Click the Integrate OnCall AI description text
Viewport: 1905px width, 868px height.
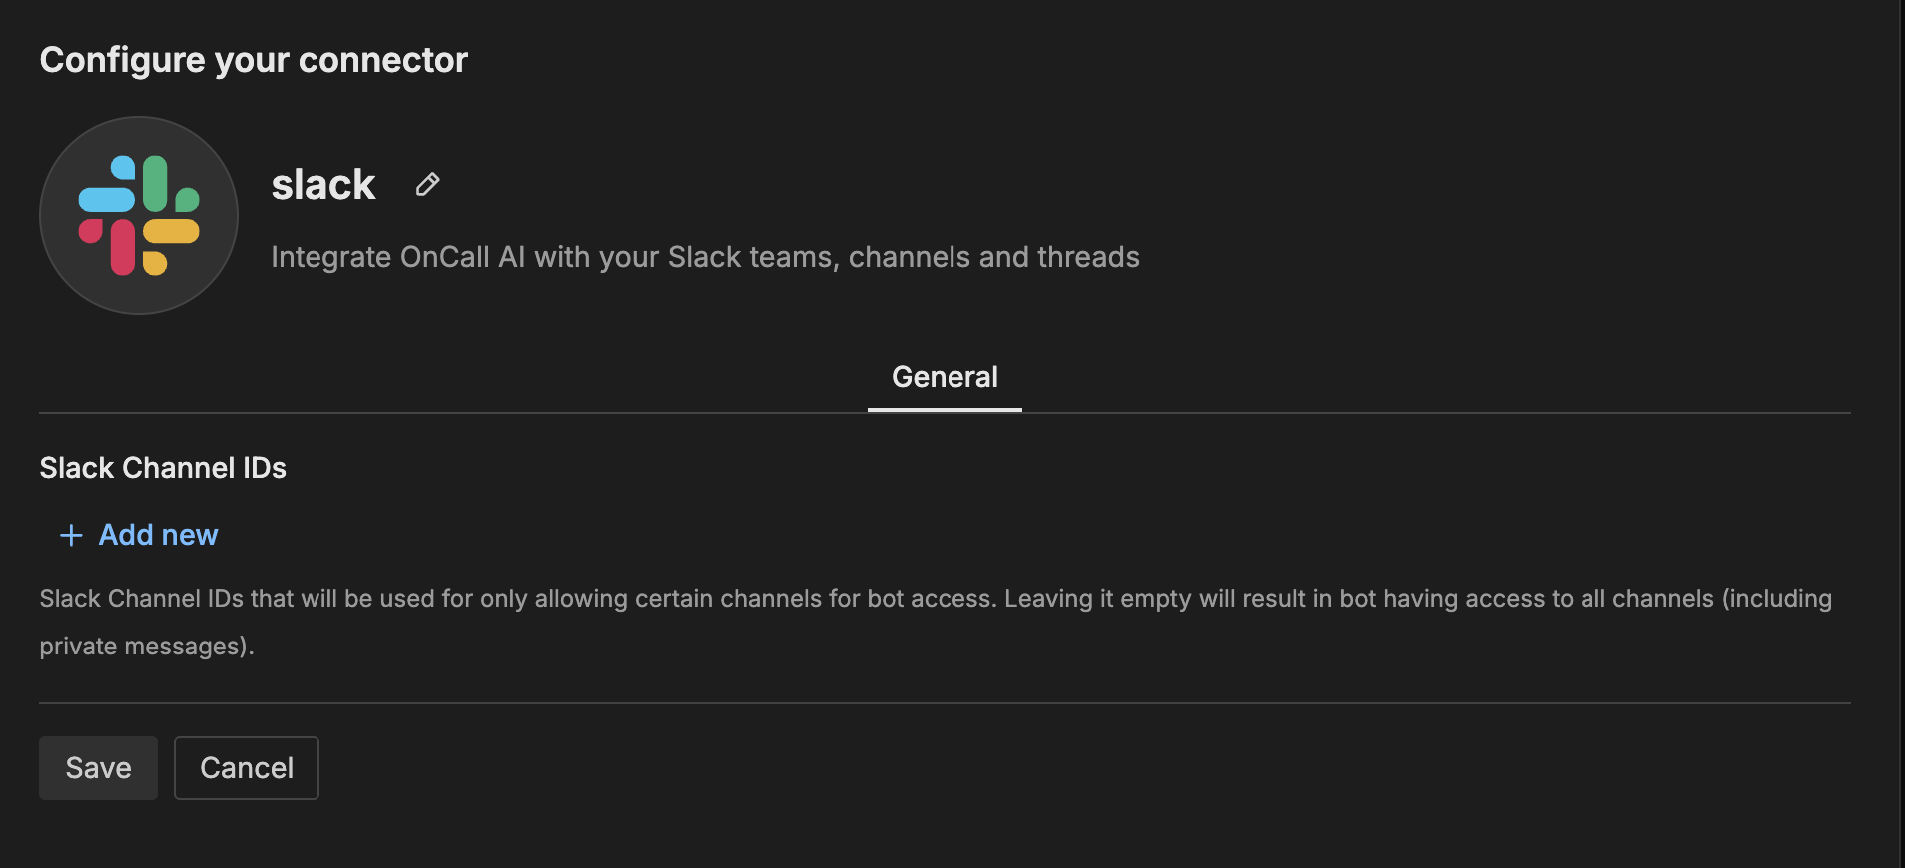pos(705,257)
